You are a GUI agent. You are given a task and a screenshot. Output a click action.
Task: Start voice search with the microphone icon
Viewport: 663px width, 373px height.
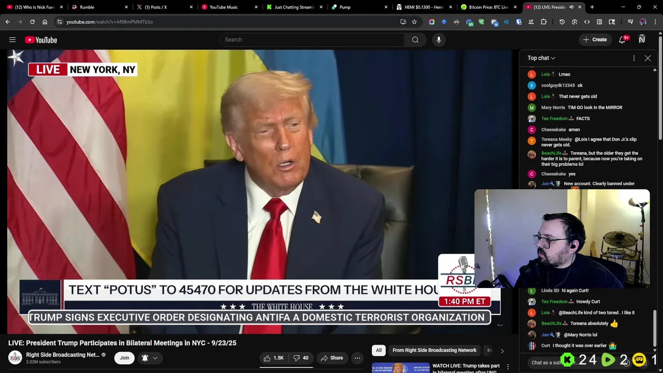[439, 40]
